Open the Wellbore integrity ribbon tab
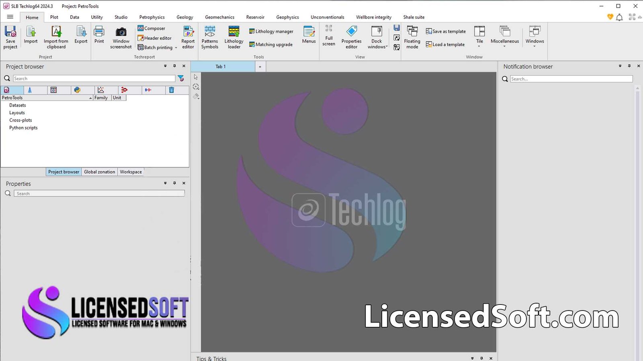Image resolution: width=643 pixels, height=361 pixels. click(374, 17)
